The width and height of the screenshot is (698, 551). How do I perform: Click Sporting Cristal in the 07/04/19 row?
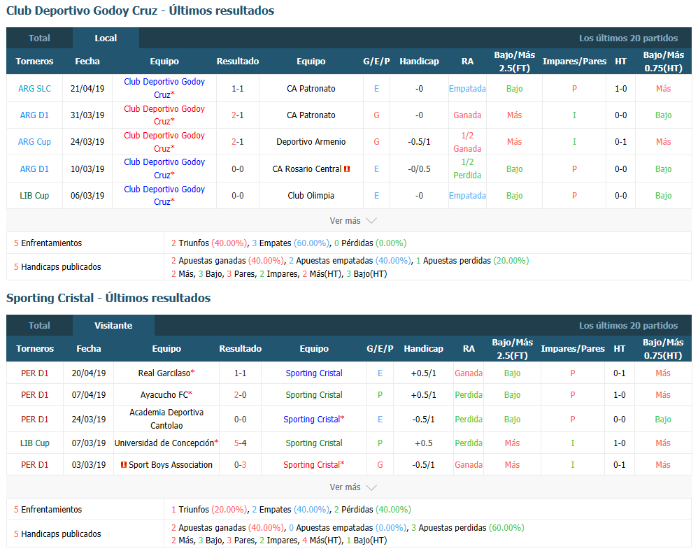[314, 395]
